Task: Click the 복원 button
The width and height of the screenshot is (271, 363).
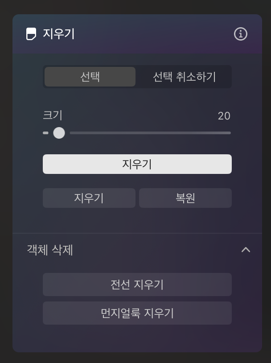Action: (x=185, y=198)
